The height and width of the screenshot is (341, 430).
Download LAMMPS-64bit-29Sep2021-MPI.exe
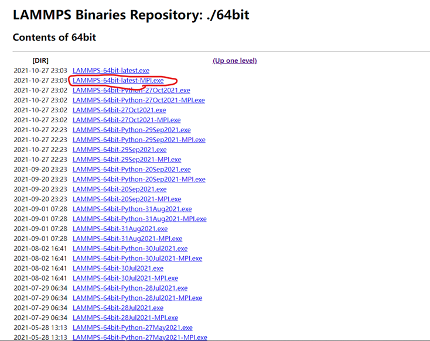click(127, 159)
